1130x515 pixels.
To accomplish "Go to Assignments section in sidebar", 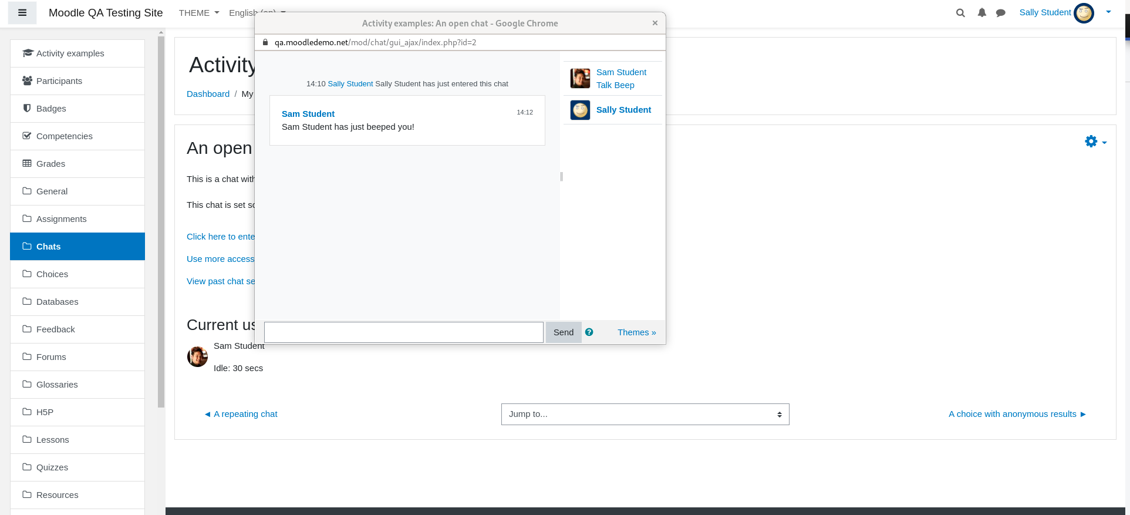I will tap(77, 219).
